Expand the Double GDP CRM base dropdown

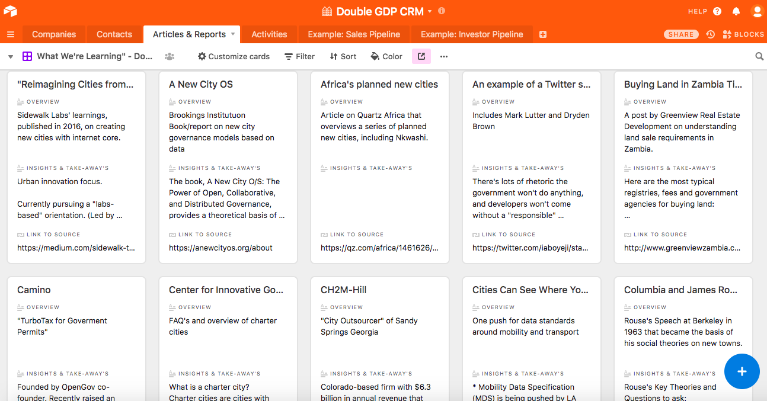(x=430, y=11)
